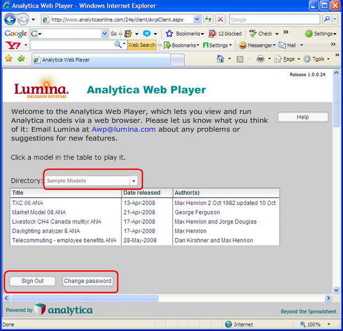Stop loading with the red X icon
The height and width of the screenshot is (331, 343).
tap(221, 19)
